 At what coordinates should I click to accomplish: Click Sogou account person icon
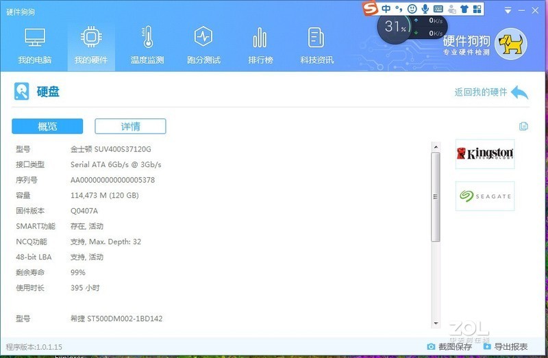click(451, 9)
